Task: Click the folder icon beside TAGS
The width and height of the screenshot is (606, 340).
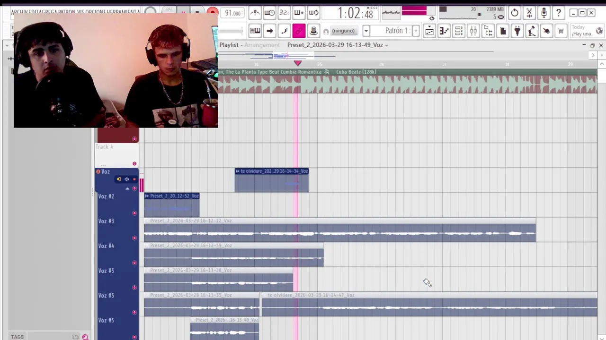Action: (x=75, y=337)
